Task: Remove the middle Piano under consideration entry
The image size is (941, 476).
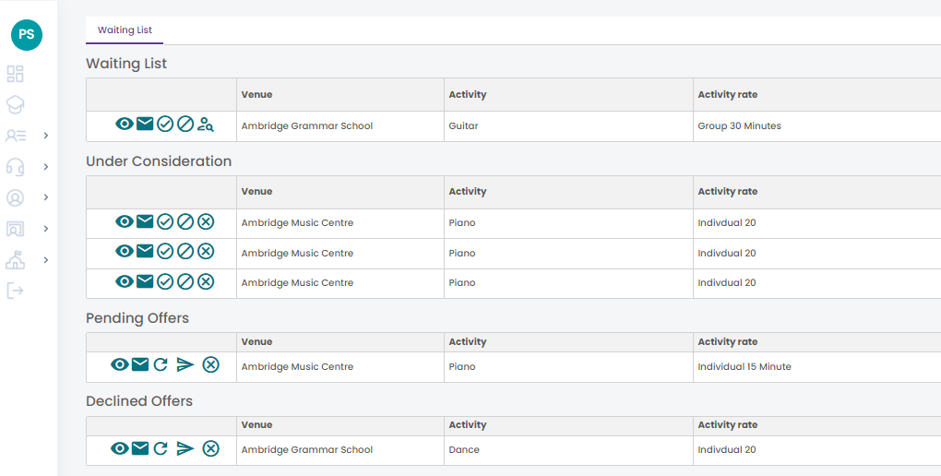Action: pos(206,251)
